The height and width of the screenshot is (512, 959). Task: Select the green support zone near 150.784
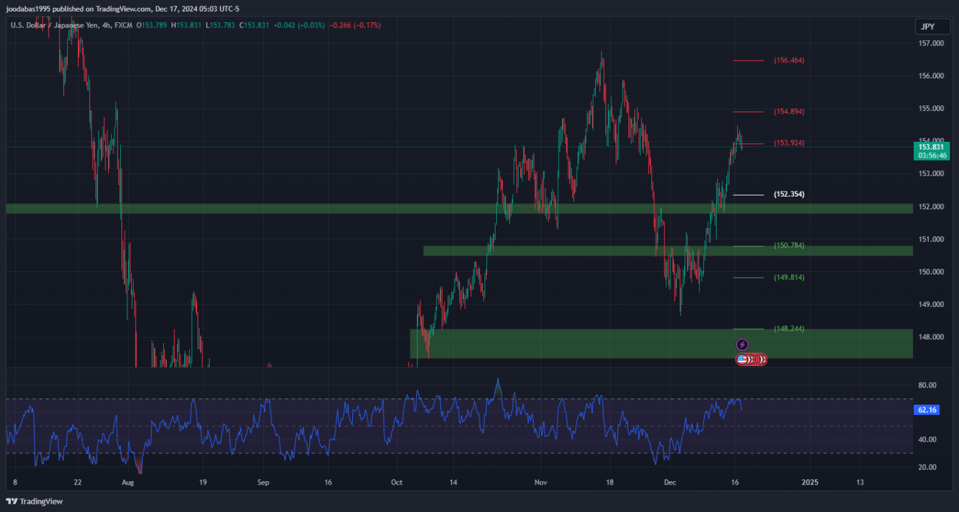[668, 251]
